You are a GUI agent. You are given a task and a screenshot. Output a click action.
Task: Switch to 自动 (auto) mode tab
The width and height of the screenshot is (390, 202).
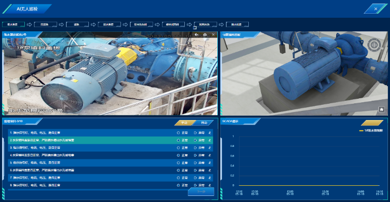tap(204, 123)
